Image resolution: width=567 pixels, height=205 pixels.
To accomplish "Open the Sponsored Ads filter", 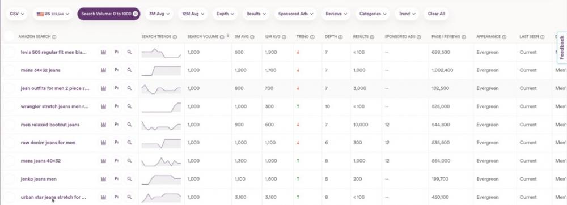I will (x=295, y=14).
